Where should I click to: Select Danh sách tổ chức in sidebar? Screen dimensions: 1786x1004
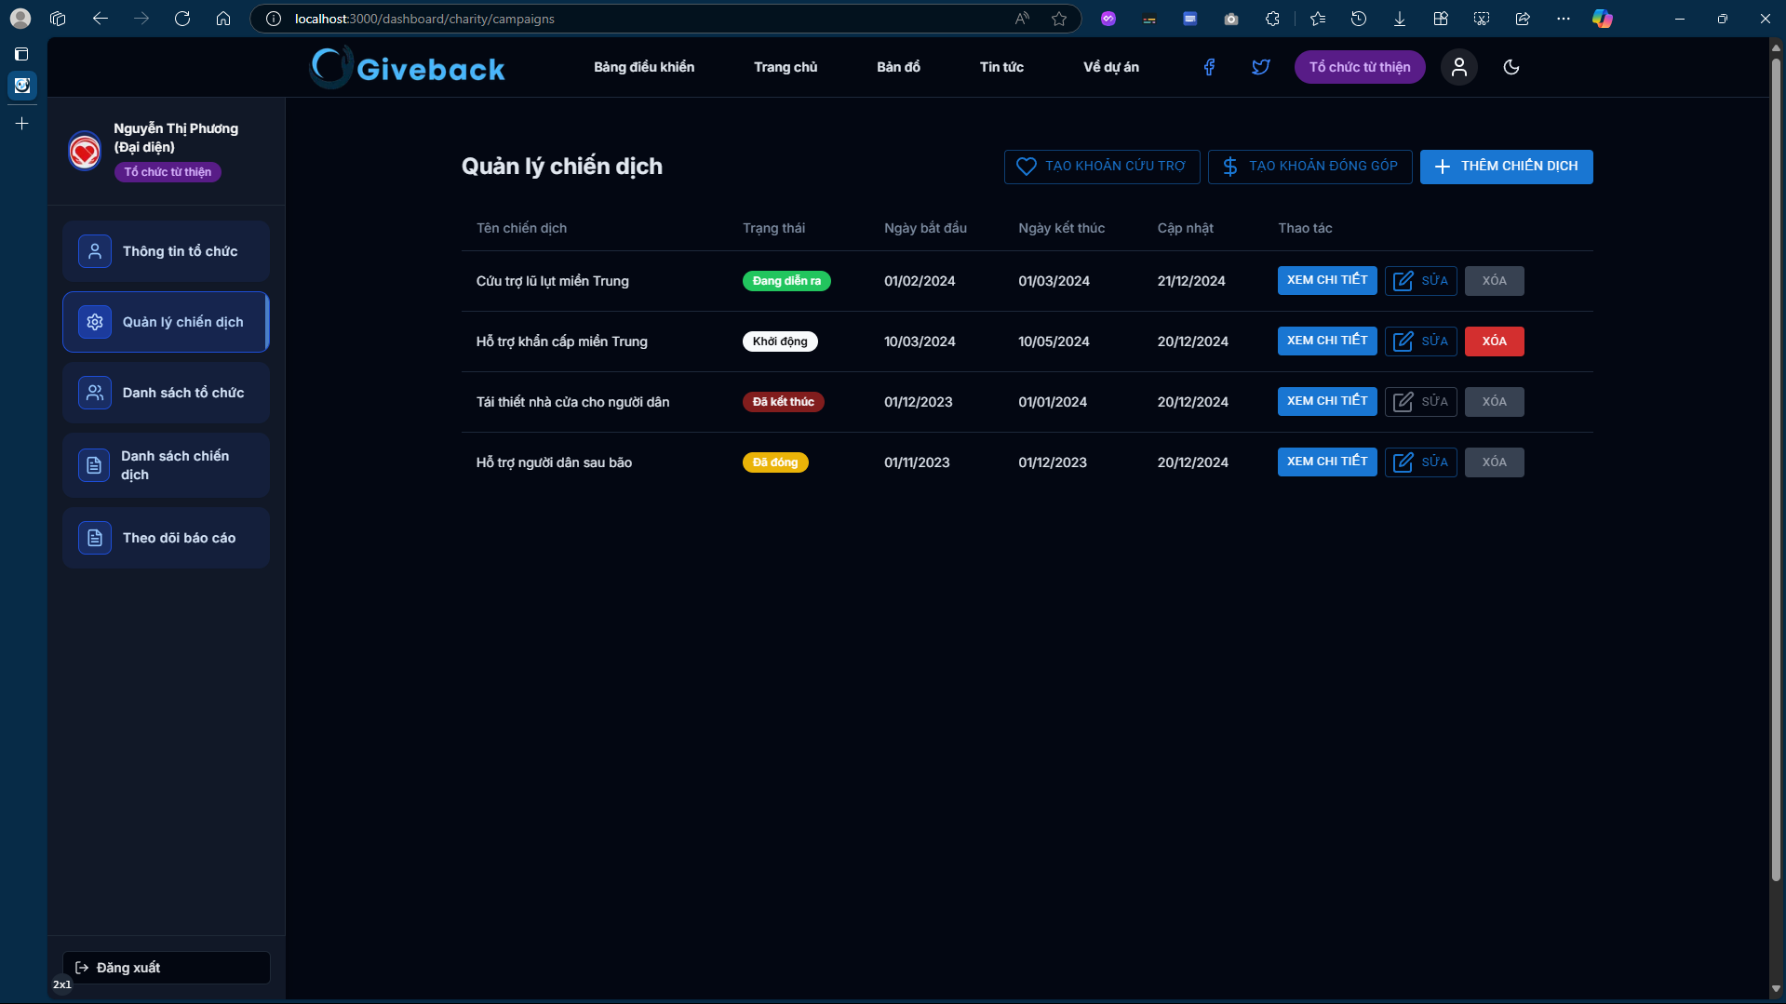coord(166,393)
